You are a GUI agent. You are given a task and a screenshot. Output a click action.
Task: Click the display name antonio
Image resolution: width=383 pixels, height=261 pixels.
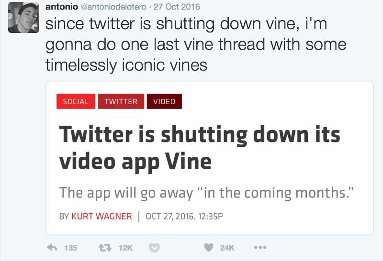[x=62, y=7]
